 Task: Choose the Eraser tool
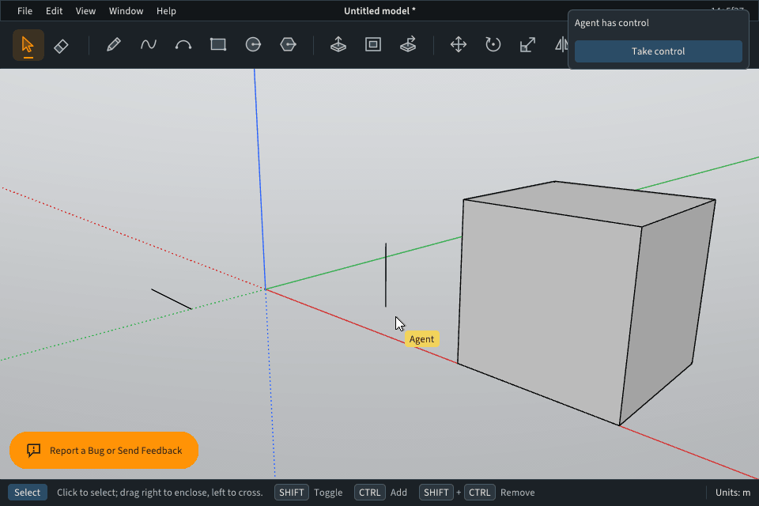[x=61, y=45]
